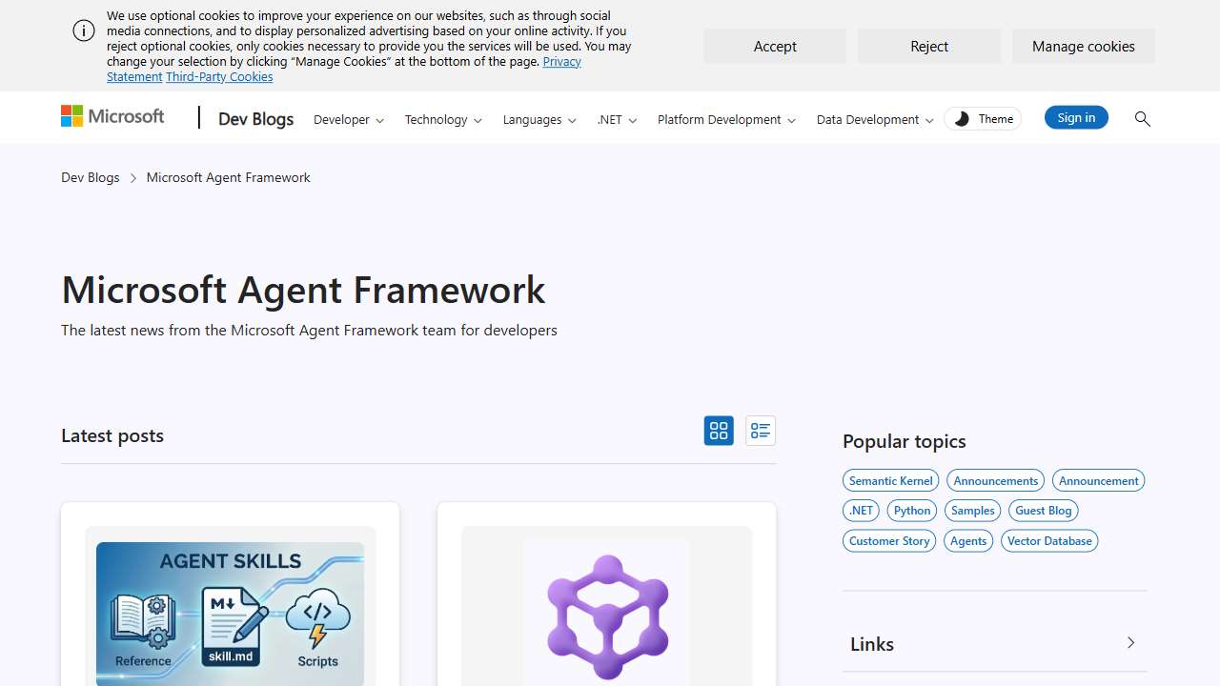Open the Platform Development menu
The height and width of the screenshot is (686, 1220).
[x=726, y=119]
